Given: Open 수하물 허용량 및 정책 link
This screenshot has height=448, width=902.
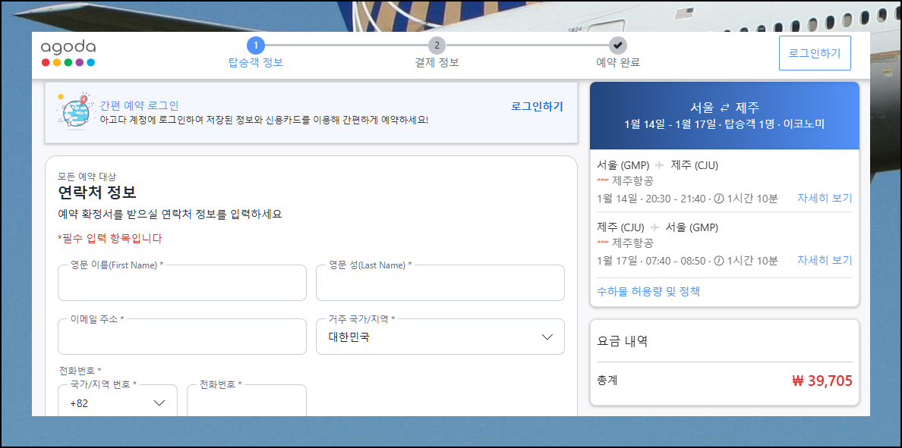Looking at the screenshot, I should click(x=649, y=291).
